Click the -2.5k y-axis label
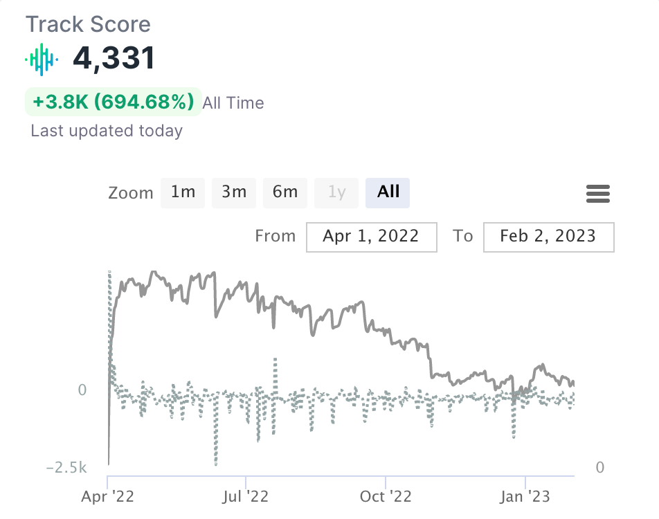659x519 pixels. pyautogui.click(x=66, y=468)
